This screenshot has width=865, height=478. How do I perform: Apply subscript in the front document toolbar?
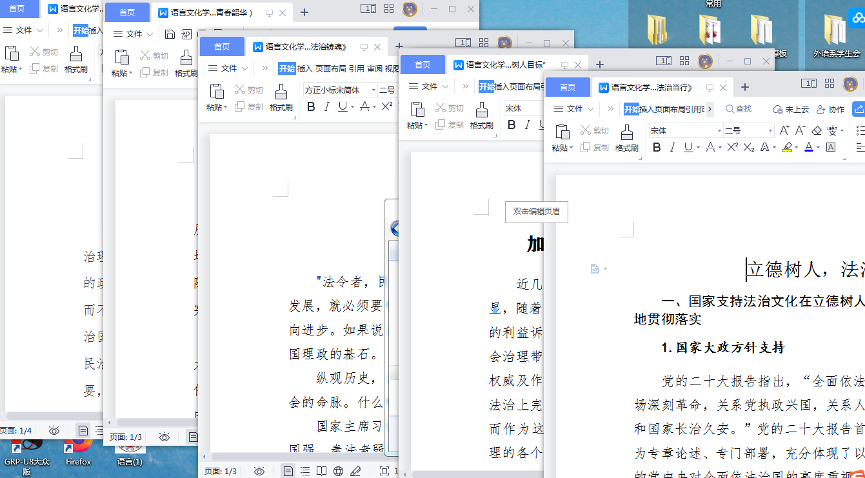coord(748,148)
